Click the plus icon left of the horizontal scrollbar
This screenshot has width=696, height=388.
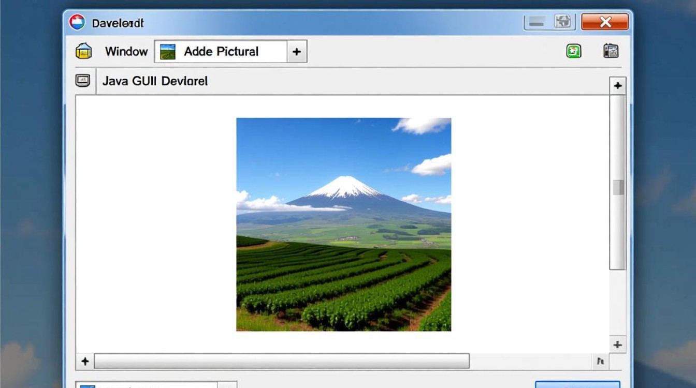(85, 361)
